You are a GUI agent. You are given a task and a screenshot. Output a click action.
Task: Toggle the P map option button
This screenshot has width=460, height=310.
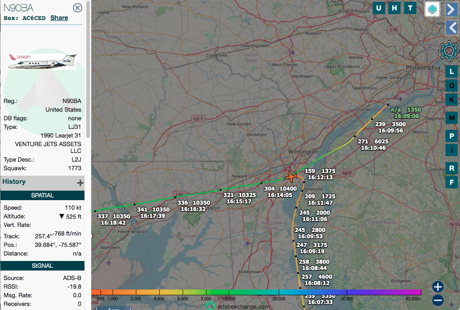[x=451, y=136]
